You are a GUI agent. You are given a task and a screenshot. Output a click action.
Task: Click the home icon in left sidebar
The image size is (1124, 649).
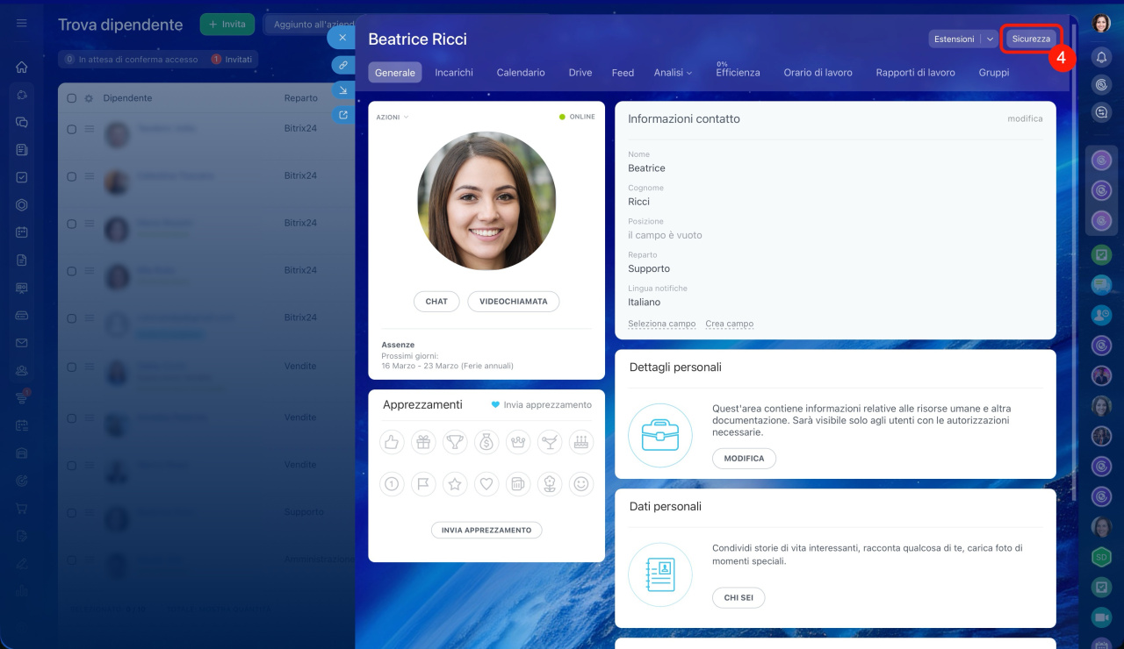point(22,67)
